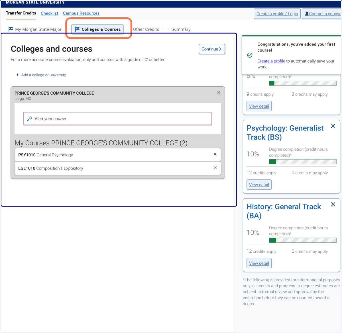The width and height of the screenshot is (342, 333).
Task: Click the green checkmark success icon
Action: pyautogui.click(x=250, y=55)
